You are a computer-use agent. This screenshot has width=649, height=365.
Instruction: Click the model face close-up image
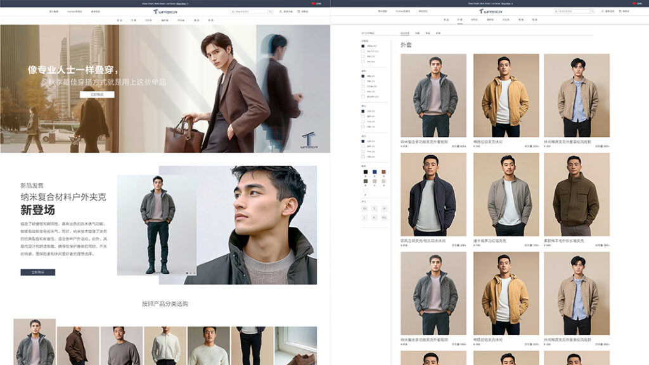click(x=257, y=225)
